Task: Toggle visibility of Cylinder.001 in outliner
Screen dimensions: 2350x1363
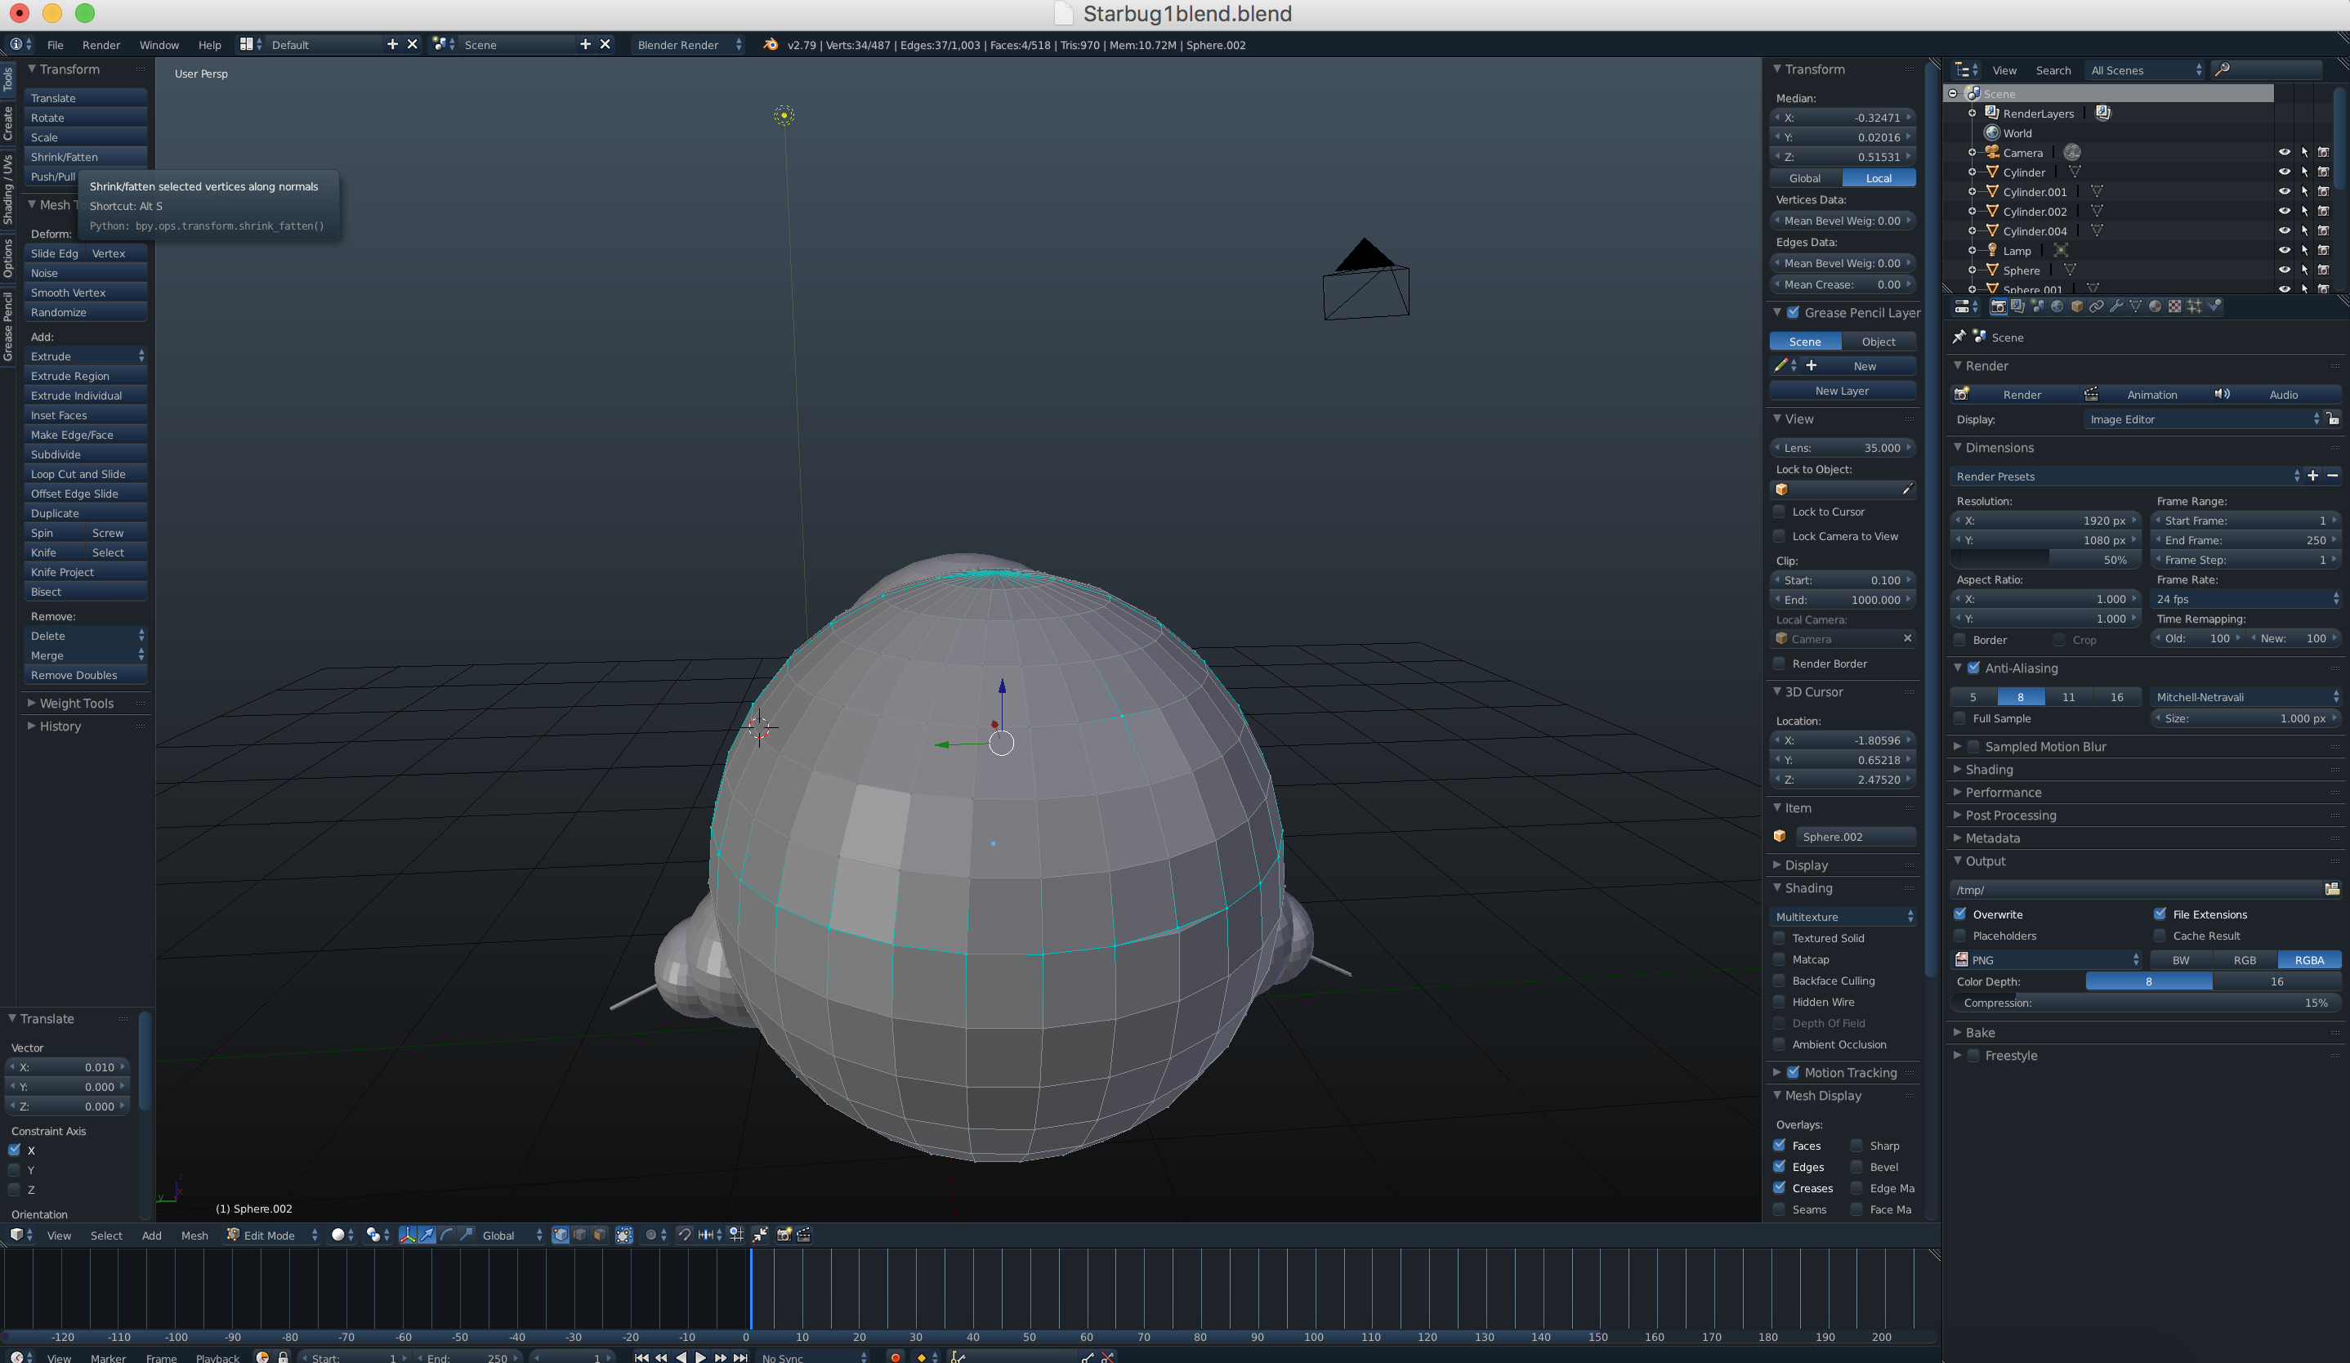Action: 2284,191
